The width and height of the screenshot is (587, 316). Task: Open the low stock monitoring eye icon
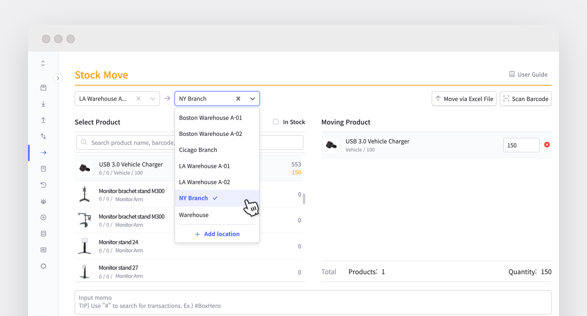tap(43, 201)
